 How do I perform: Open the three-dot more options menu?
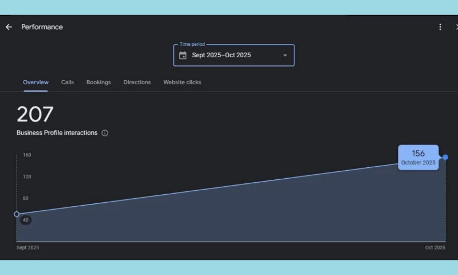tap(440, 27)
